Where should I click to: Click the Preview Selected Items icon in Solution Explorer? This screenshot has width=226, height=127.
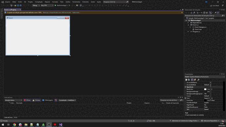point(218,13)
